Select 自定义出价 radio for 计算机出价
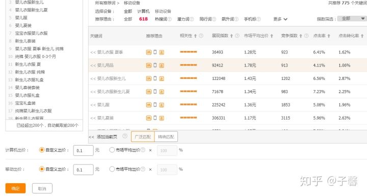The height and width of the screenshot is (196, 367). click(42, 150)
